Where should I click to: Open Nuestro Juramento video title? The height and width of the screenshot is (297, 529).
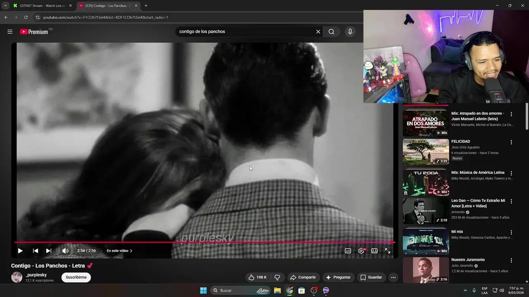468,260
